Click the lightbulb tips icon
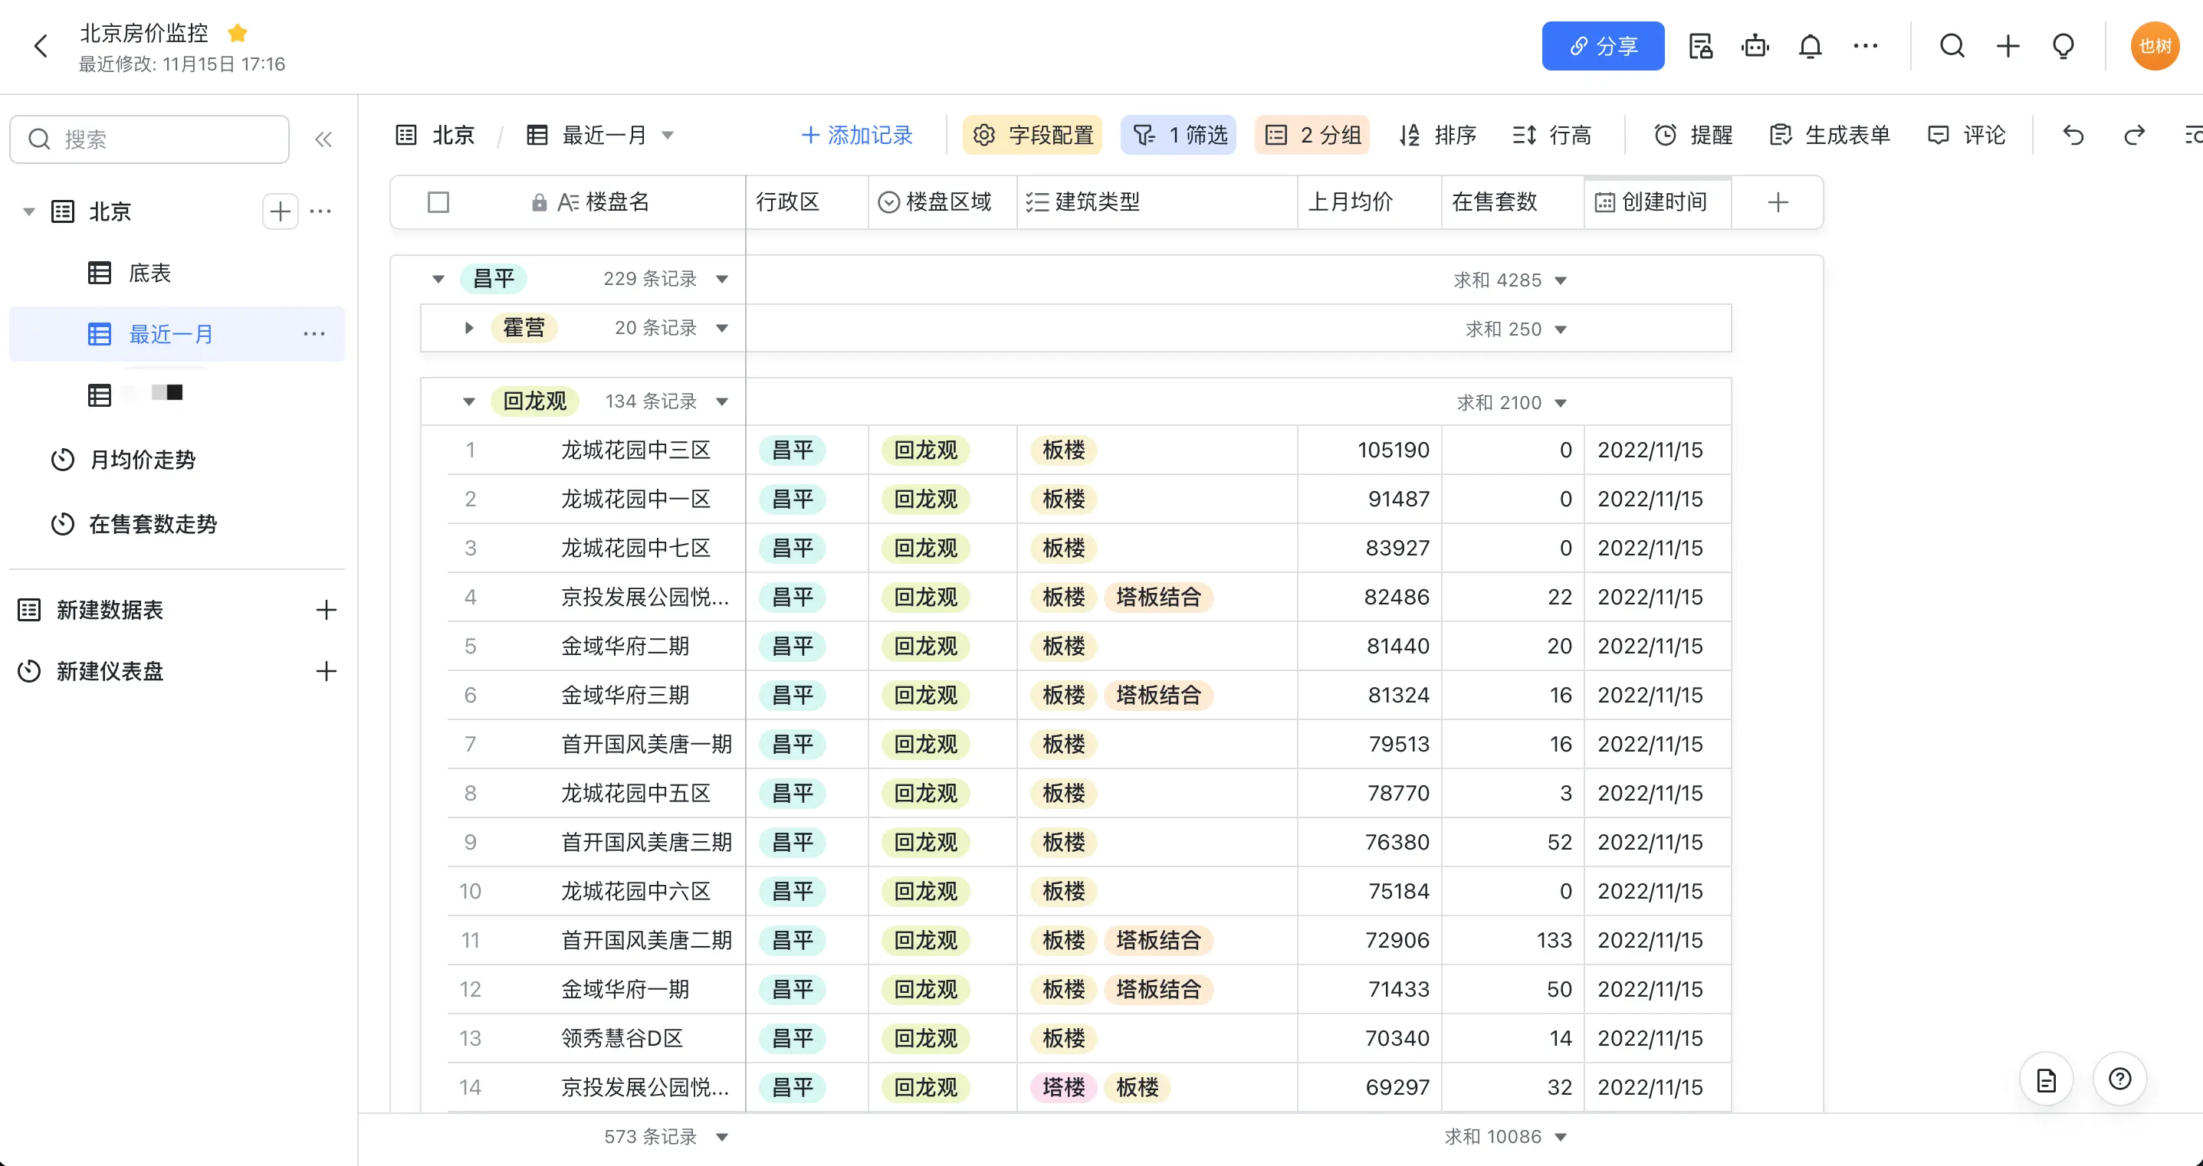Screen dimensions: 2203x1166 tap(2063, 46)
